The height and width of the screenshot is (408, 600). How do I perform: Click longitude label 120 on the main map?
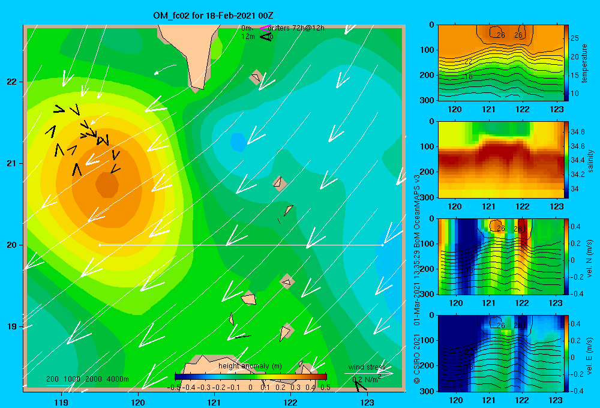(138, 403)
